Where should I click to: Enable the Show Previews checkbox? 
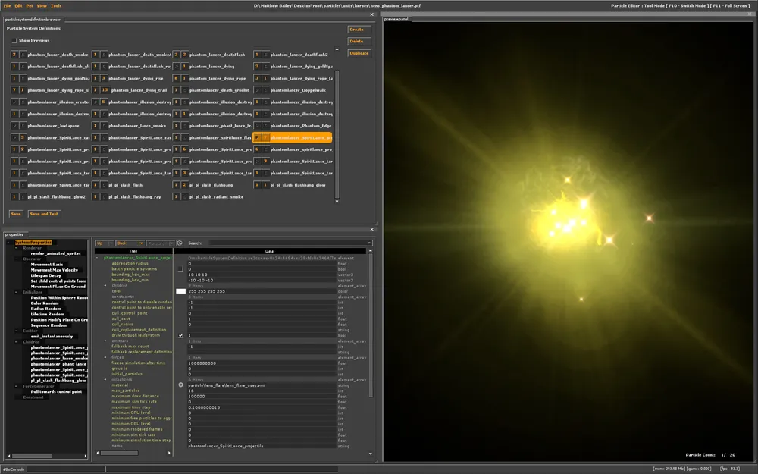14,40
